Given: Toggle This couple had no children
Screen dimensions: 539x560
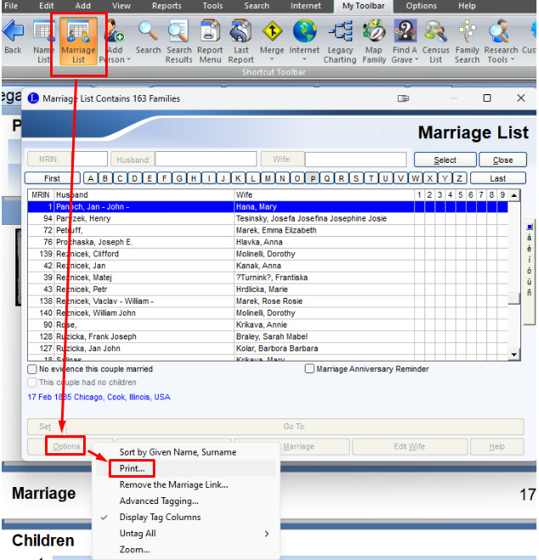Looking at the screenshot, I should [32, 383].
